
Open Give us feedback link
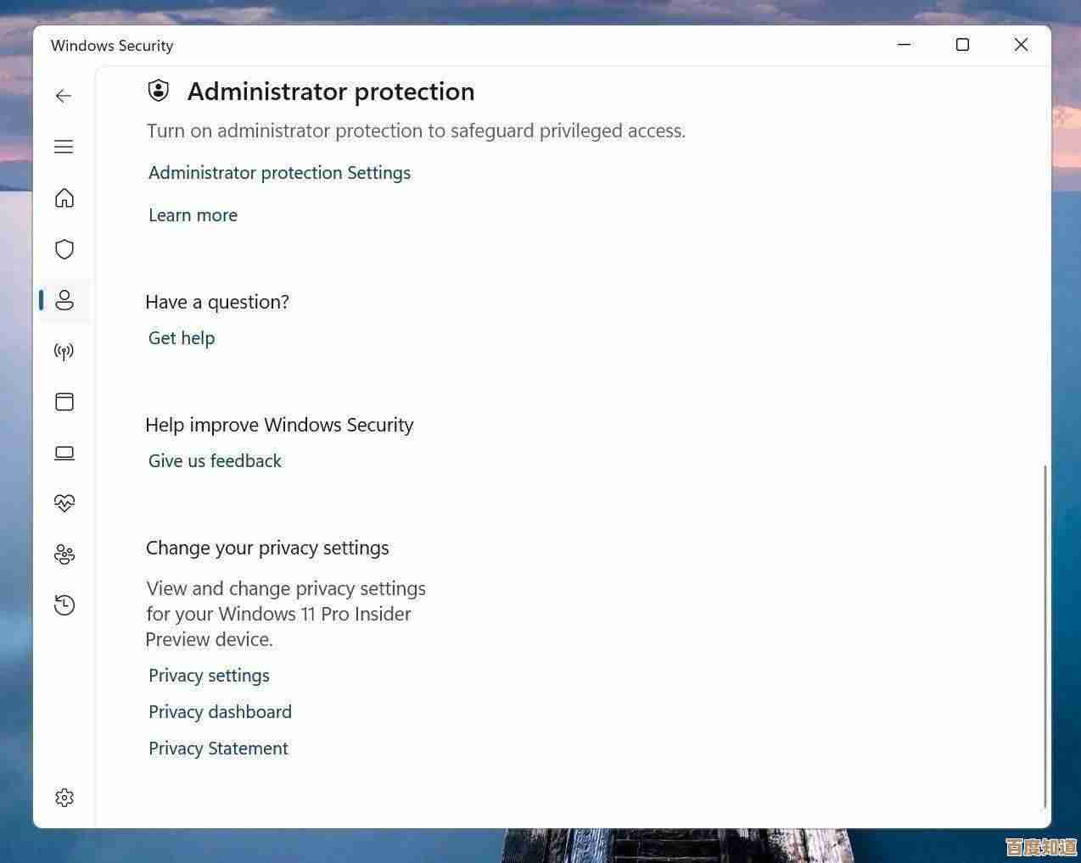point(215,461)
